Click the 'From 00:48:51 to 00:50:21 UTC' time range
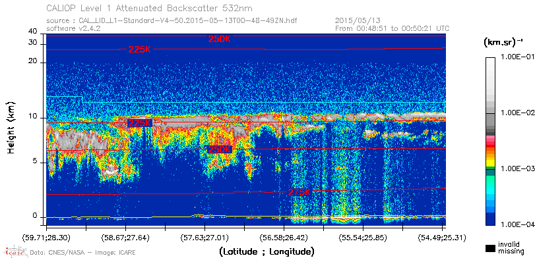Screen dimensions: 535x258 (392, 28)
